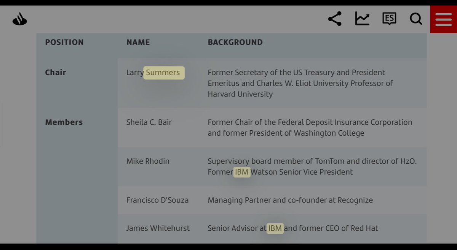Click highlighted IBM in Mike Rhodin's row

242,172
